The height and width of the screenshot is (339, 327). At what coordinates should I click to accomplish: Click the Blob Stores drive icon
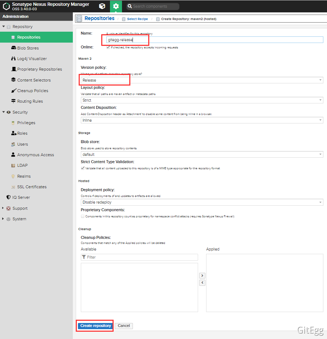pyautogui.click(x=13, y=48)
